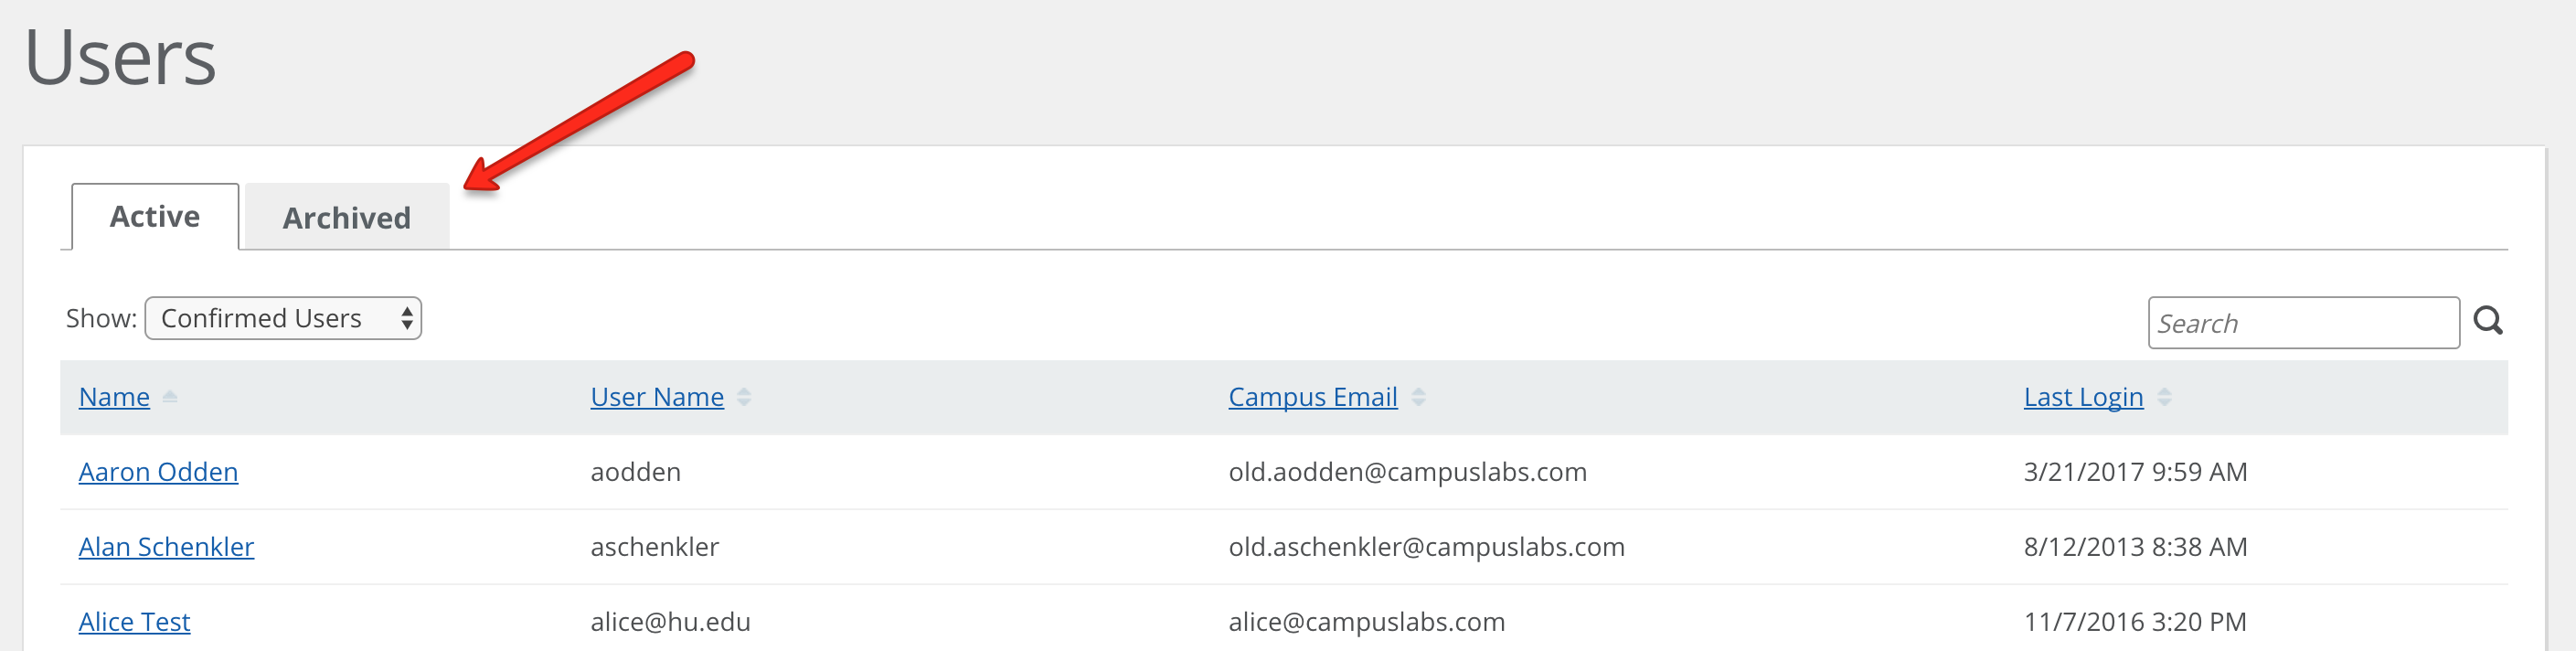Click the Name column sort arrow icon
The image size is (2576, 651).
click(x=169, y=397)
